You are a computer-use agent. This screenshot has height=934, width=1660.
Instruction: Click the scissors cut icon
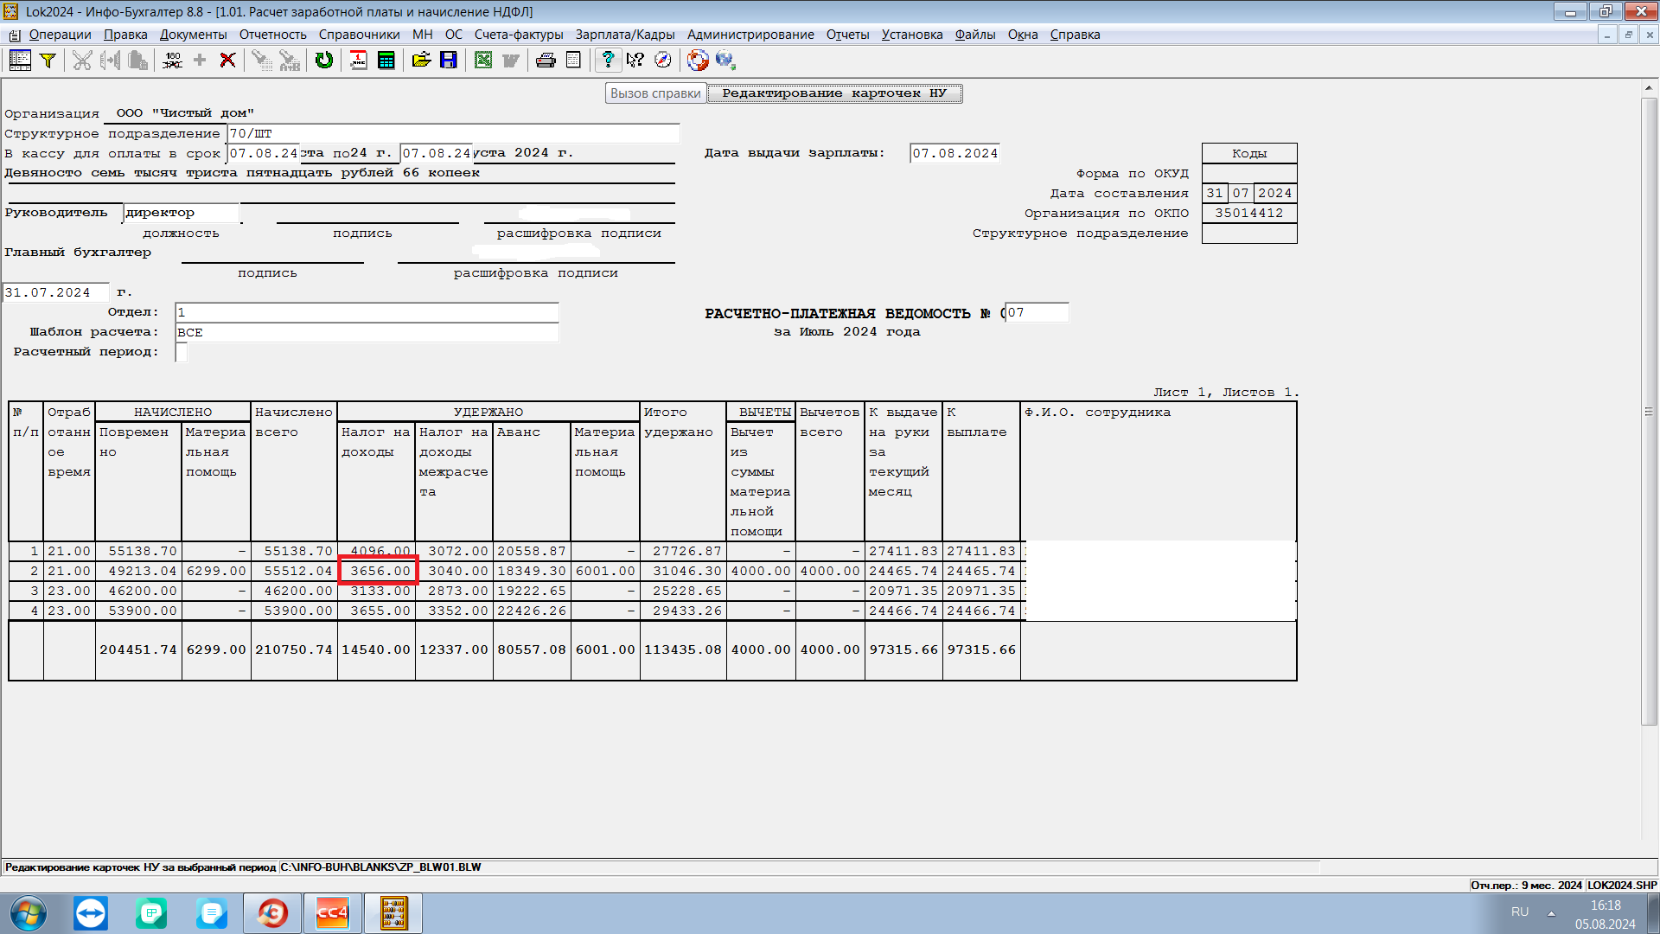click(82, 60)
